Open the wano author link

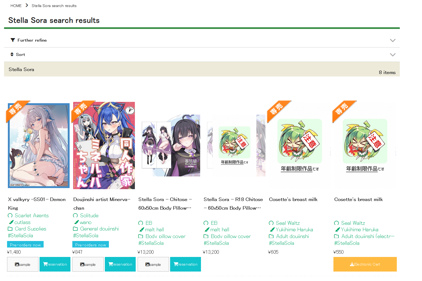[86, 222]
